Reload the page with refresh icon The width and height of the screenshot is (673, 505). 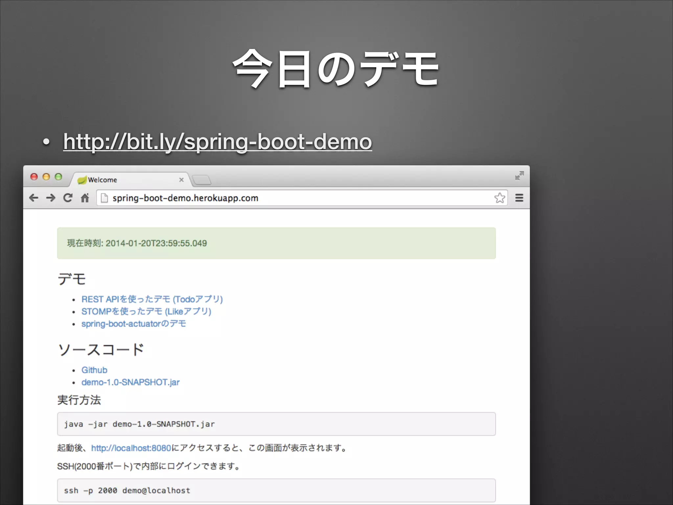pyautogui.click(x=68, y=198)
